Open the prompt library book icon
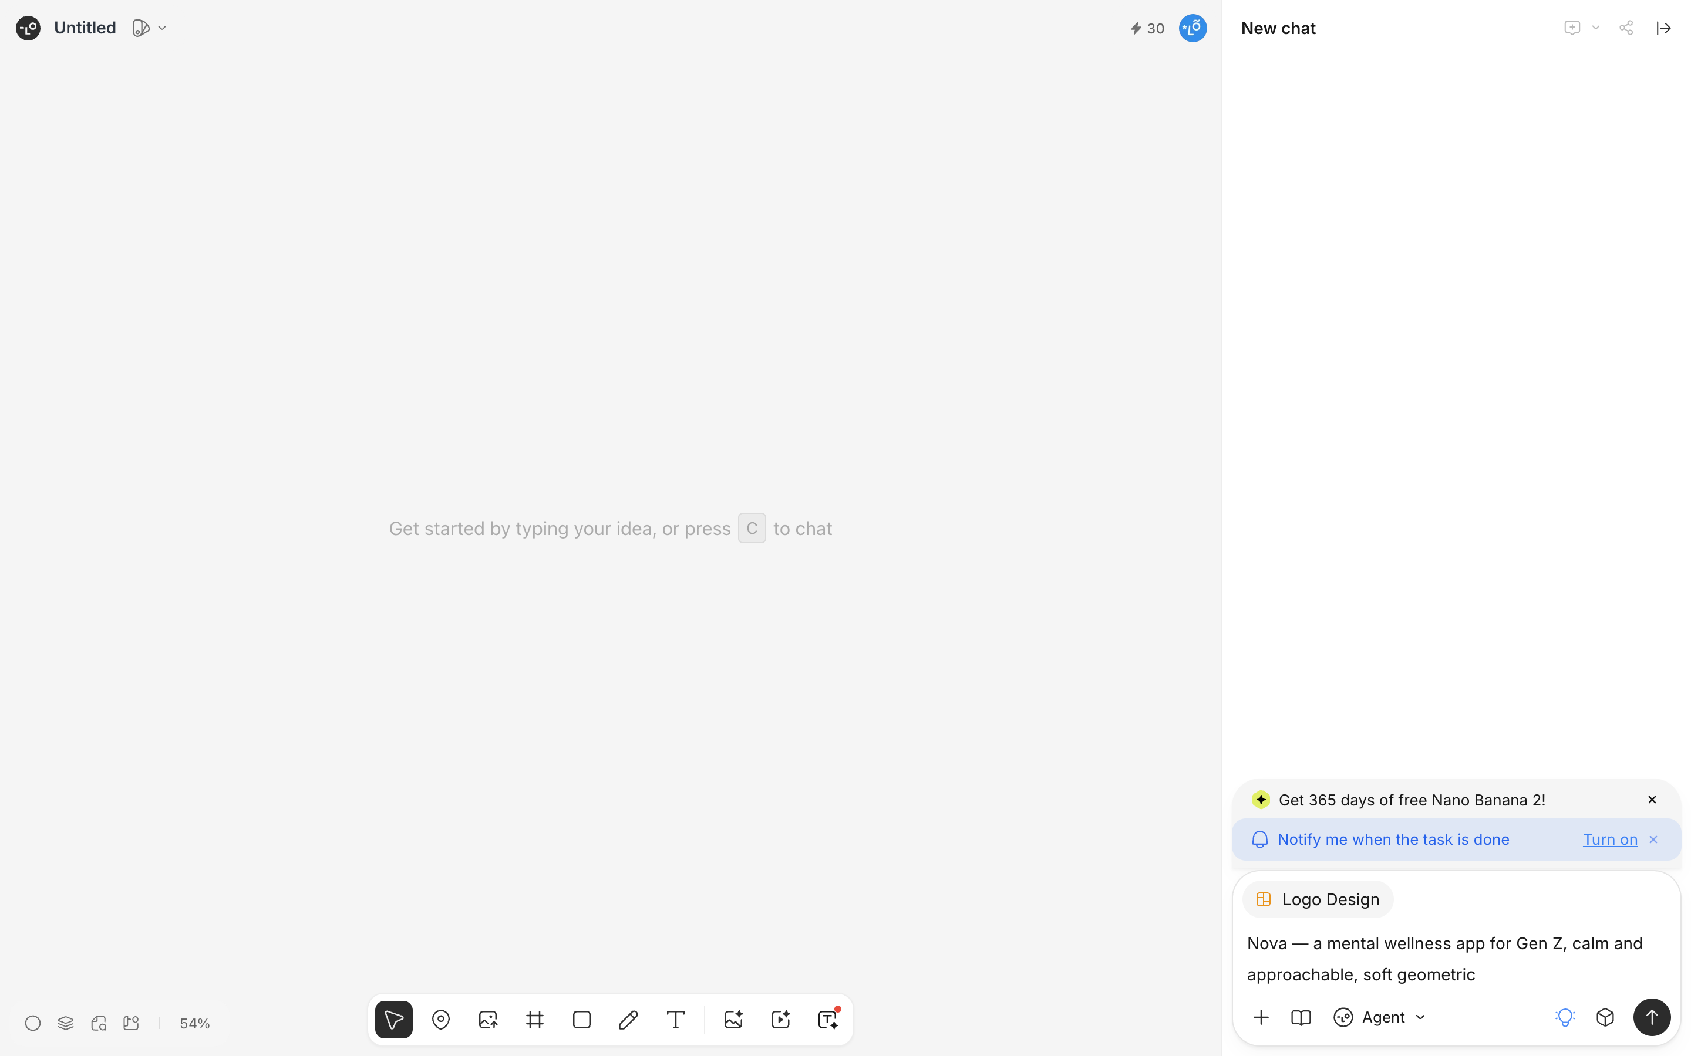 coord(1301,1018)
